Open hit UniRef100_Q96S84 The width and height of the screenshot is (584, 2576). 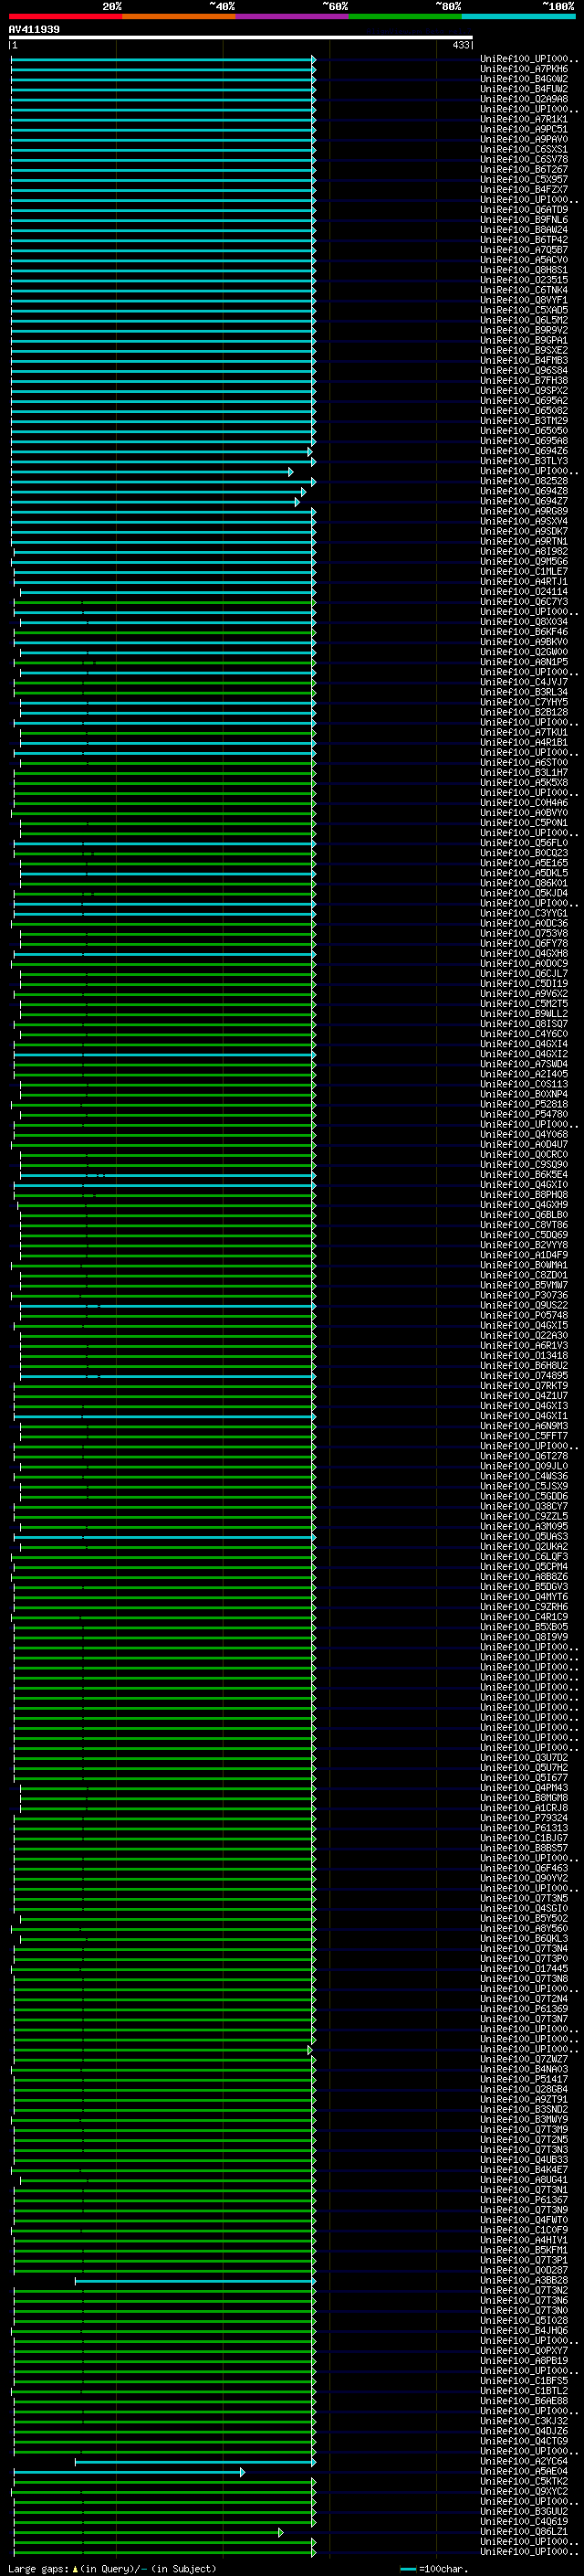pos(524,370)
